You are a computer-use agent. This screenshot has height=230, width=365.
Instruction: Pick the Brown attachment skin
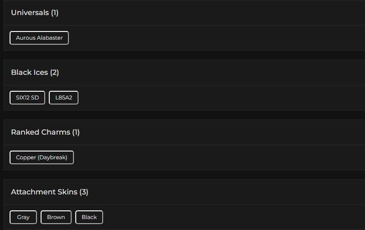point(56,217)
